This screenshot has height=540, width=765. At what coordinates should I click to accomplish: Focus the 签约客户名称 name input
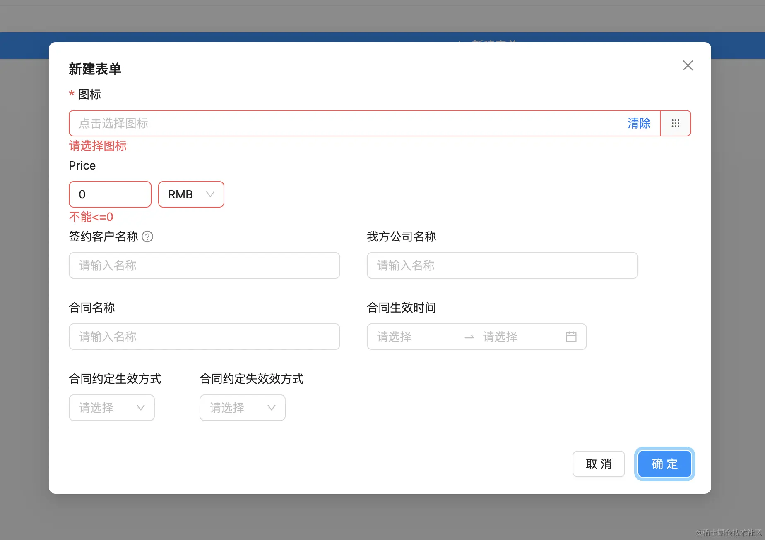click(204, 265)
